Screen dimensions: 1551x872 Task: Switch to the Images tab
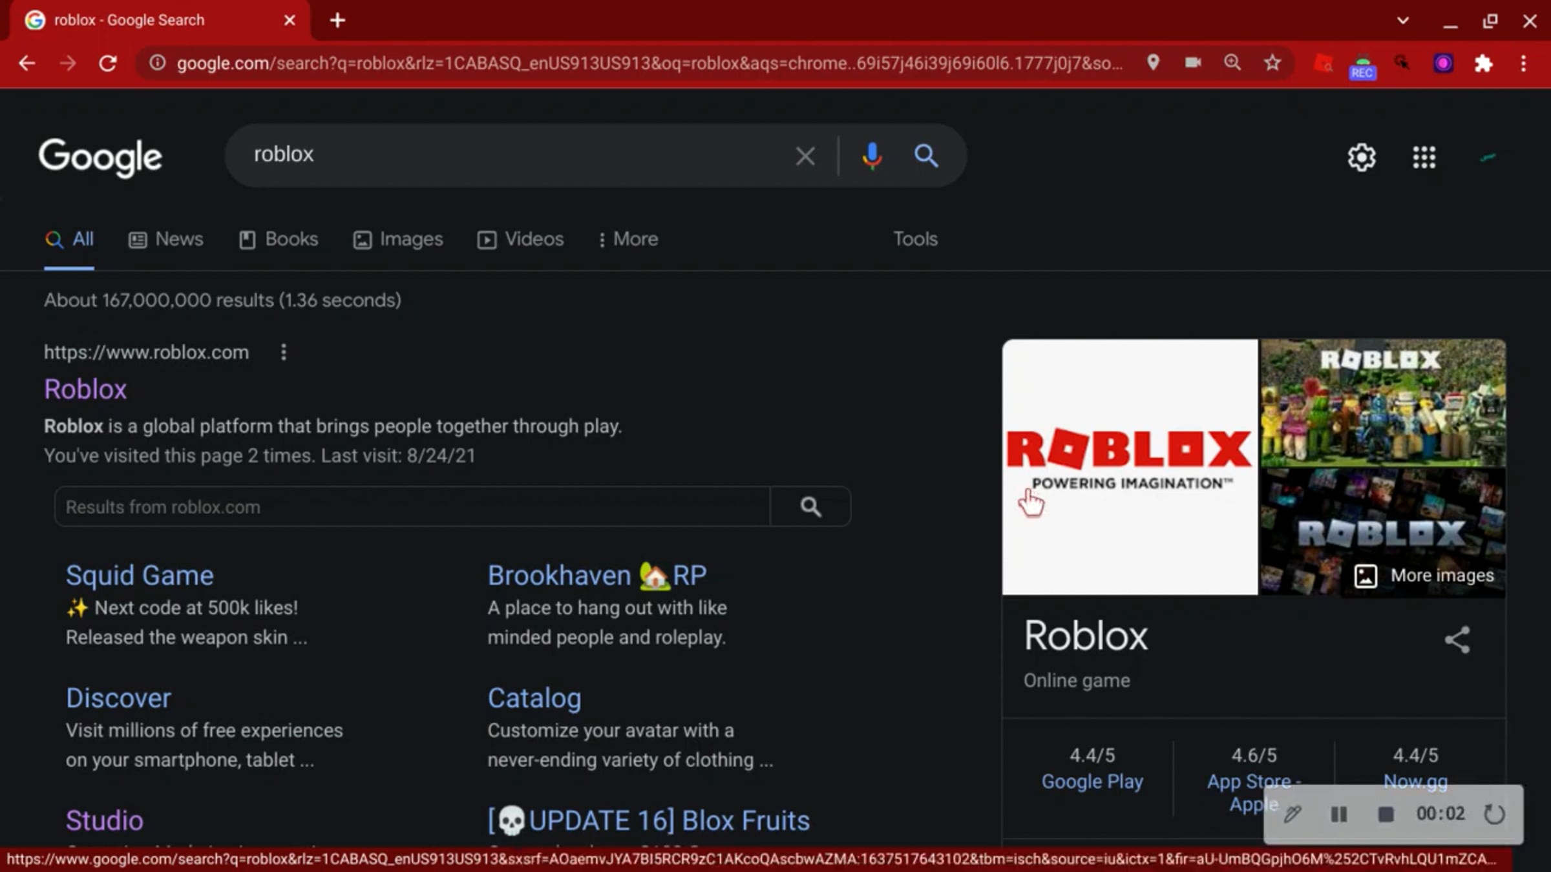coord(398,239)
